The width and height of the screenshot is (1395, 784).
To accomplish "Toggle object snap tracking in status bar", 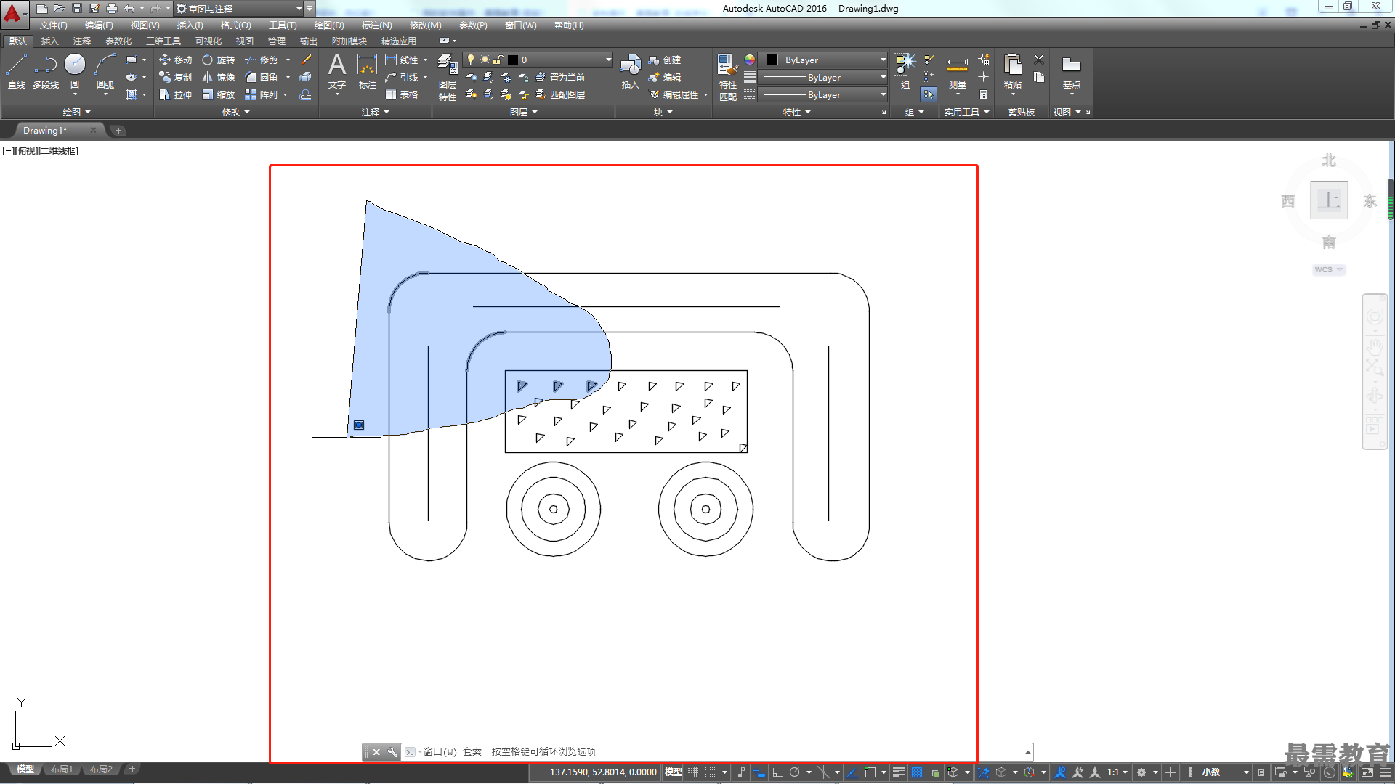I will click(852, 772).
